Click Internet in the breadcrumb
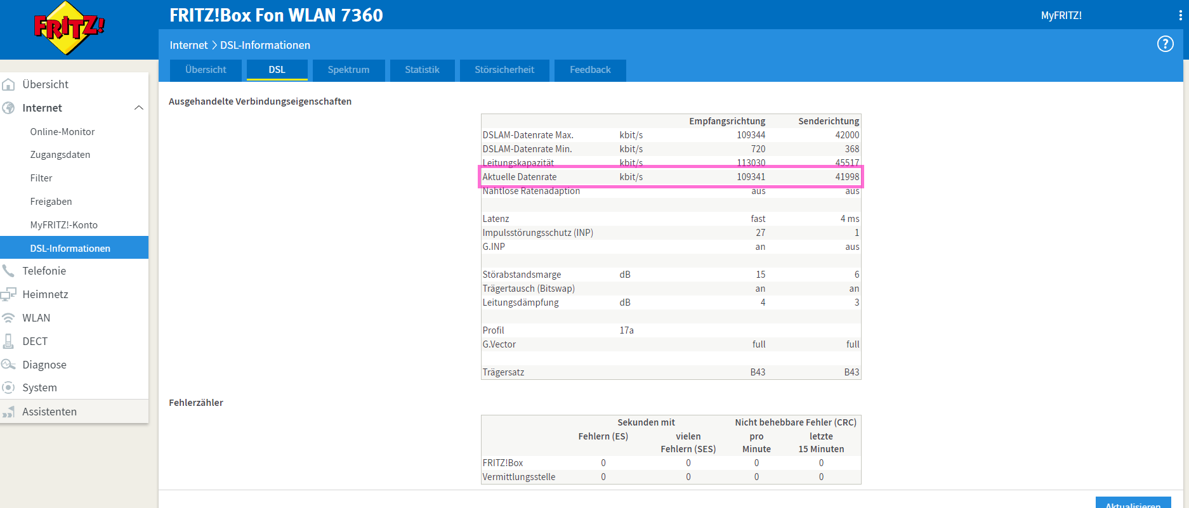This screenshot has height=508, width=1189. (188, 45)
